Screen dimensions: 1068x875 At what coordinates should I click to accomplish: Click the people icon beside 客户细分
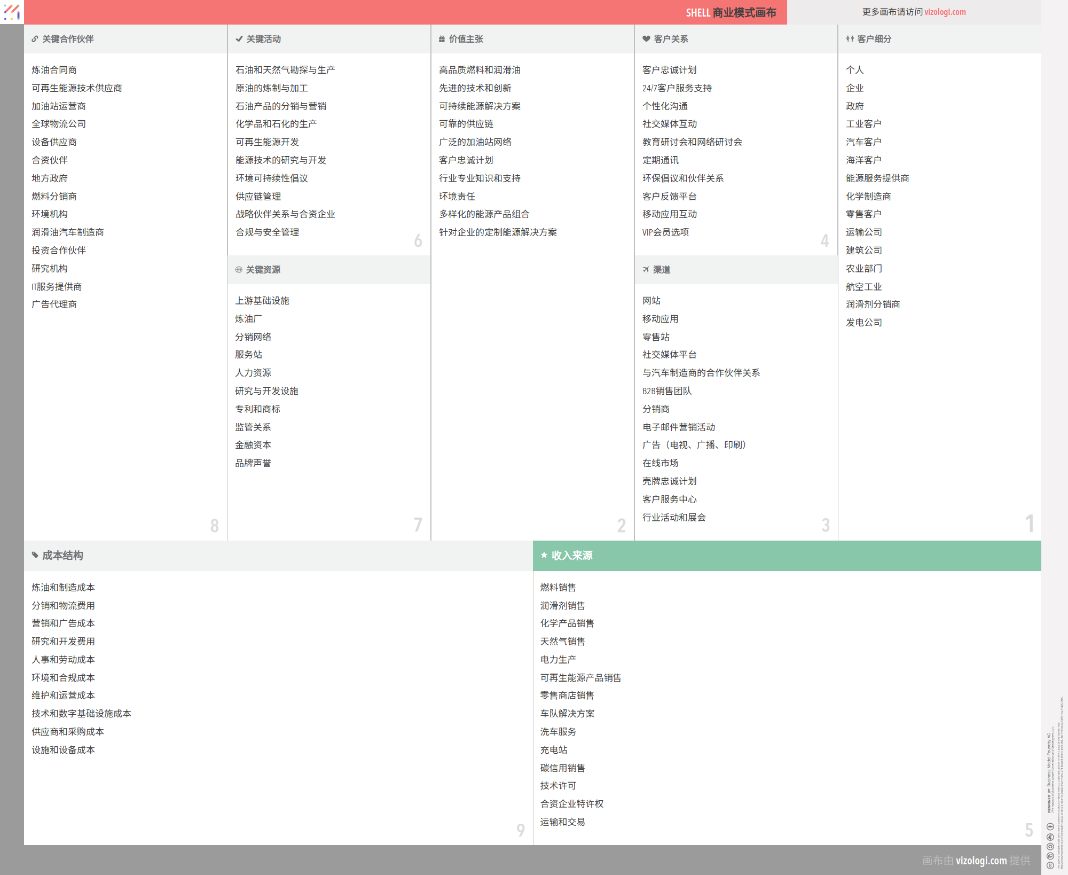(850, 39)
